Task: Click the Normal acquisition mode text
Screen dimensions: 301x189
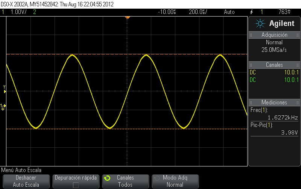Action: coord(274,42)
